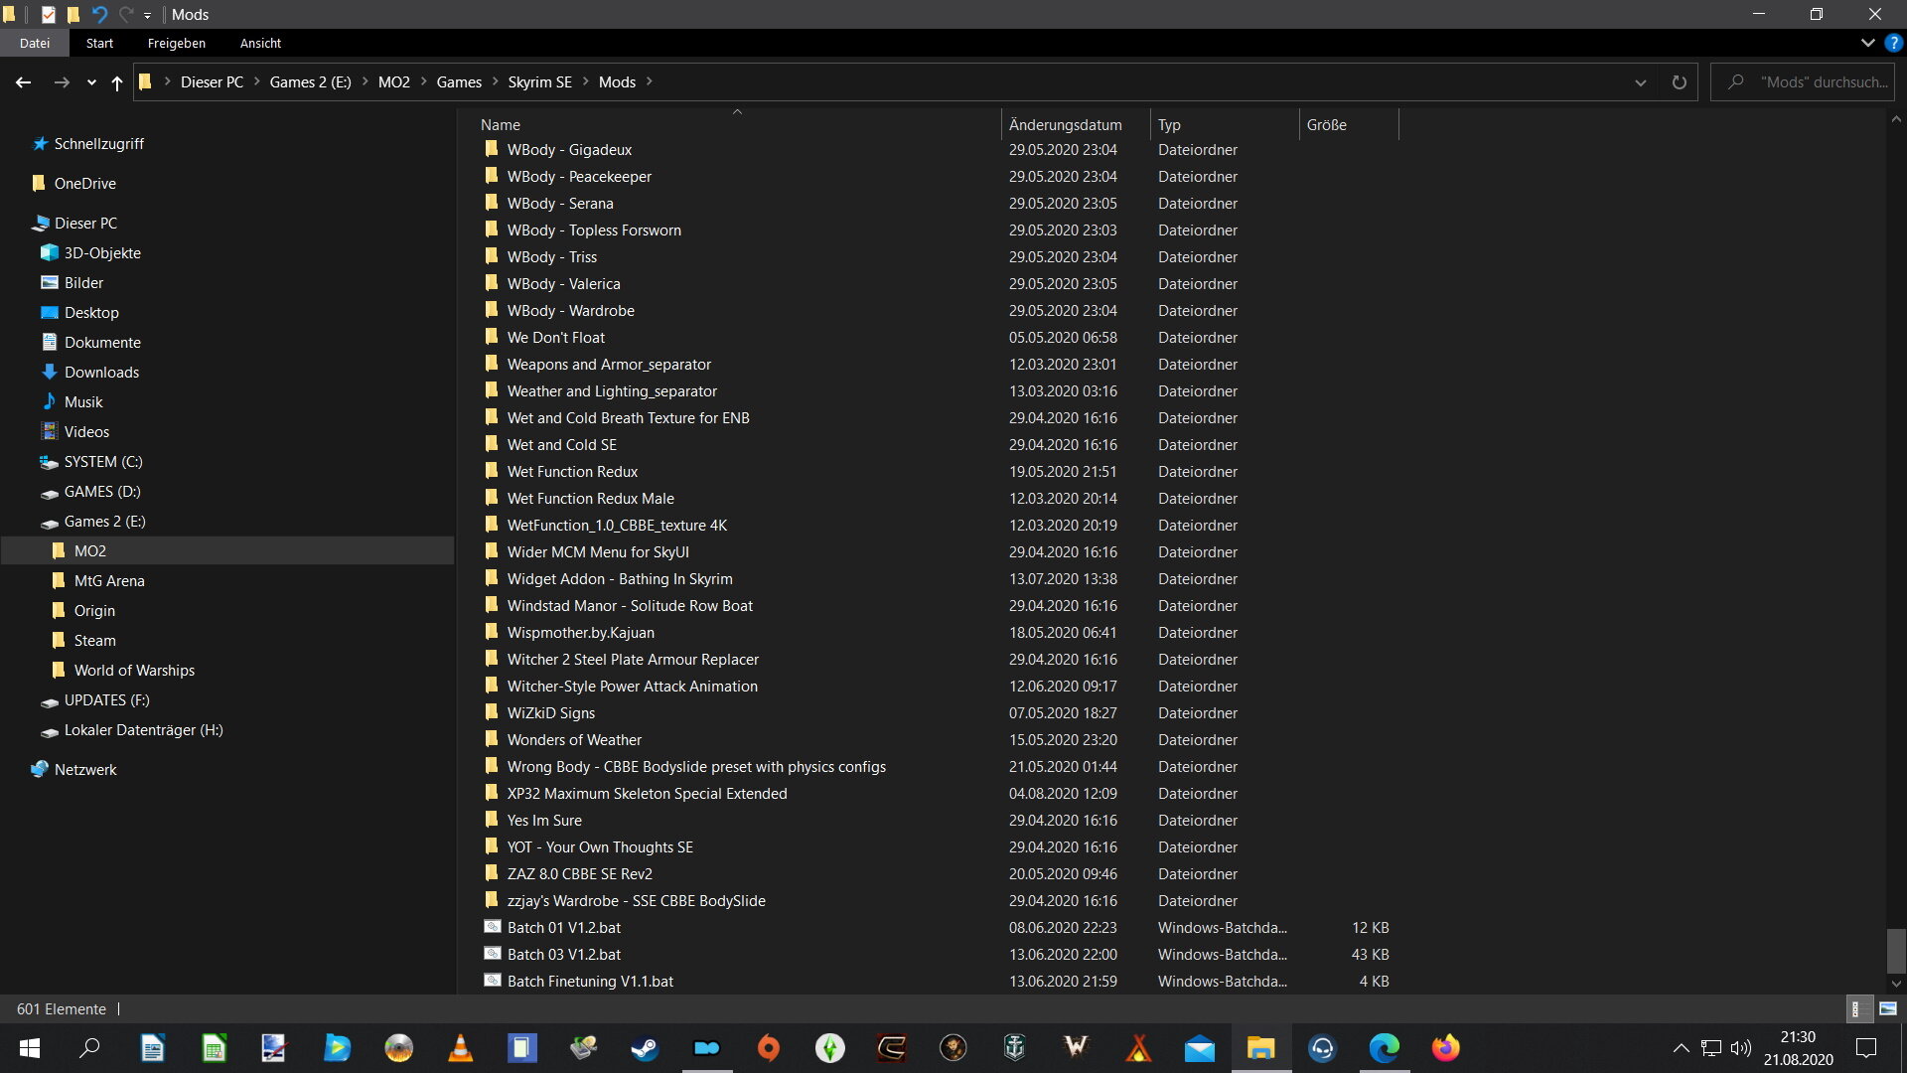Viewport: 1907px width, 1073px height.
Task: Open the address bar history dropdown
Action: pyautogui.click(x=1640, y=82)
